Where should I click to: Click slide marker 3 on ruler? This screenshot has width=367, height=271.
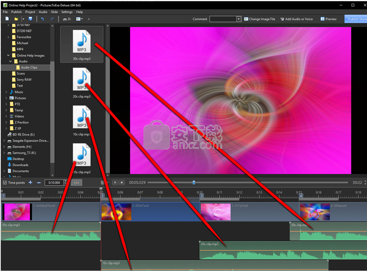click(x=202, y=196)
